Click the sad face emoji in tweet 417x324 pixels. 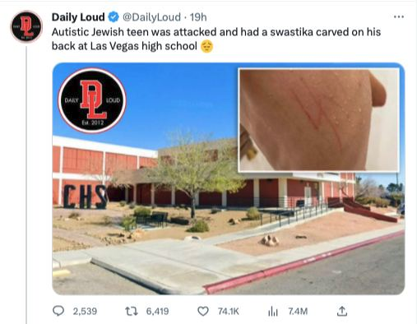206,46
